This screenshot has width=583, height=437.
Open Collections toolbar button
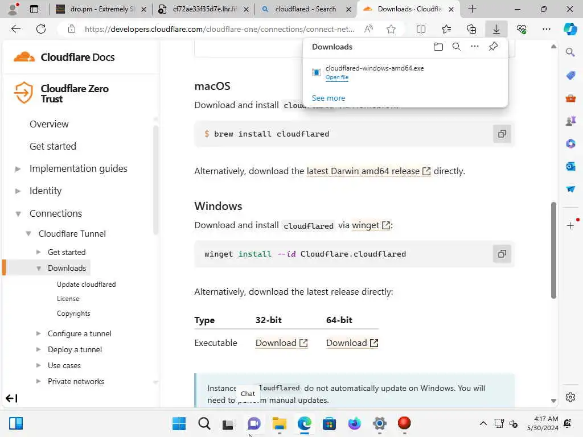(471, 29)
